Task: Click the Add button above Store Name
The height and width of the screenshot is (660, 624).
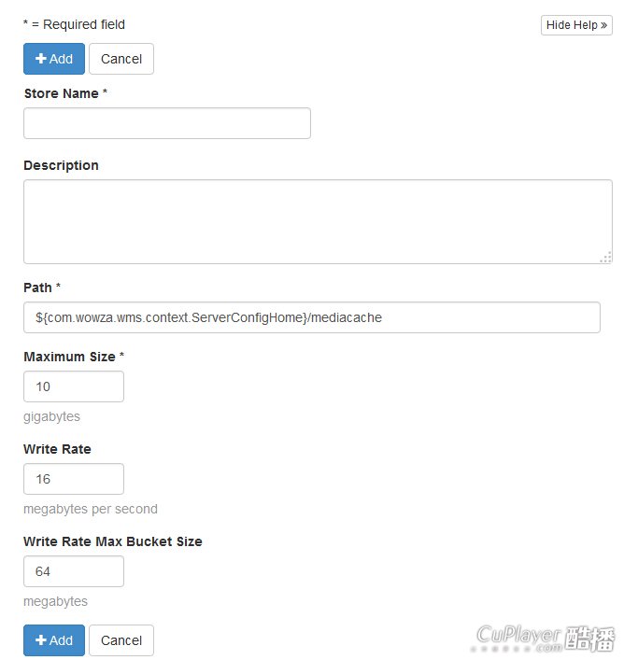Action: pos(54,59)
